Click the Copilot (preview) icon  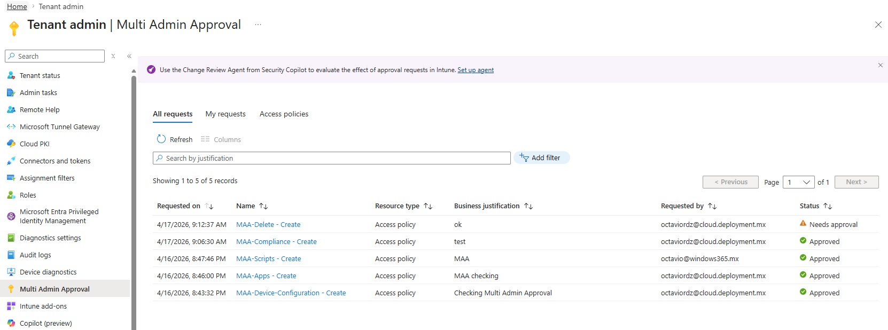11,323
